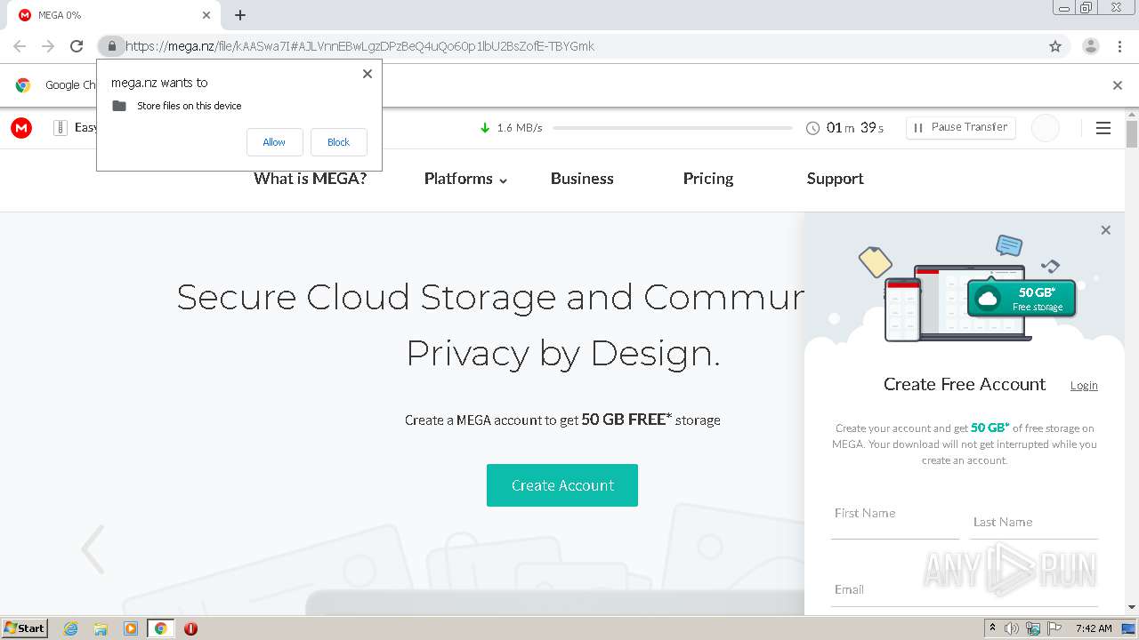Screen dimensions: 1139x640
Task: Go to the Pricing page
Action: point(708,179)
